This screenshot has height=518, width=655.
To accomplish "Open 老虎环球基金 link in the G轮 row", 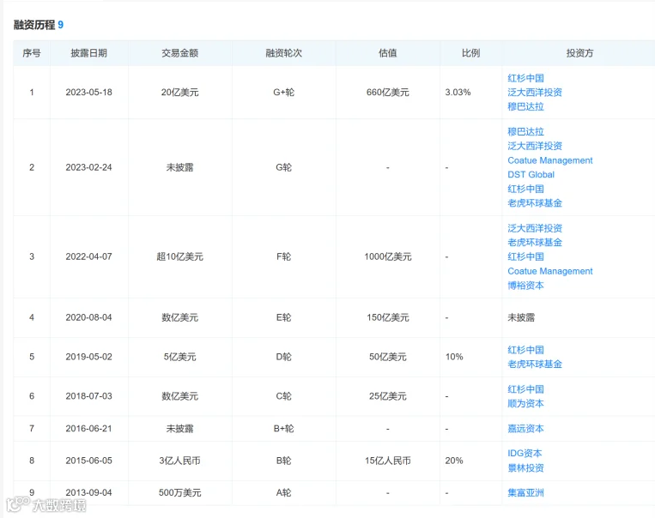I will coord(535,203).
